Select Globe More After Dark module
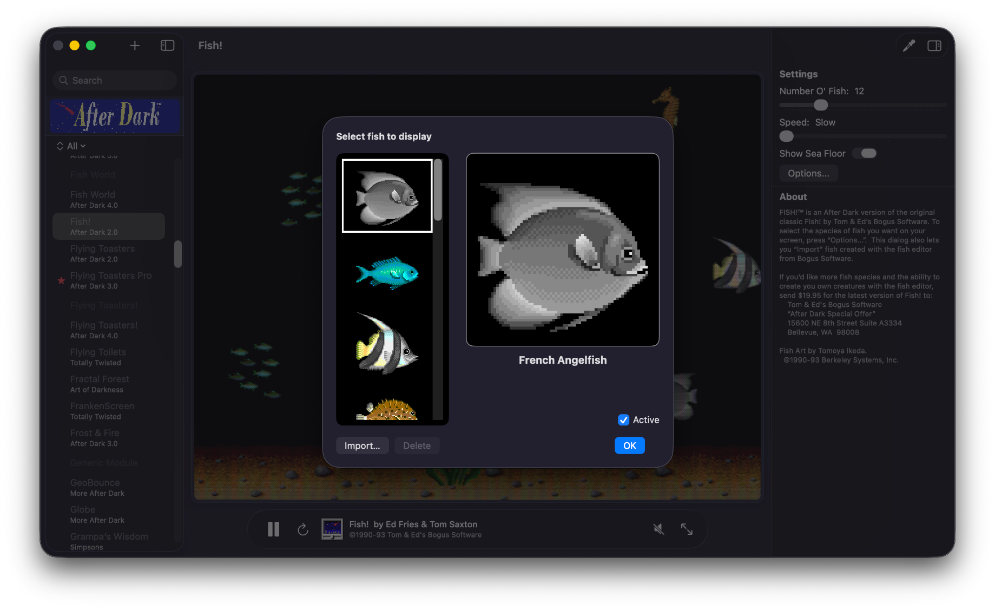This screenshot has width=995, height=610. (108, 514)
